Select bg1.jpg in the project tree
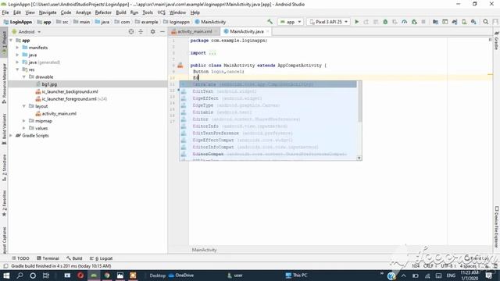This screenshot has width=500, height=281. (x=49, y=84)
